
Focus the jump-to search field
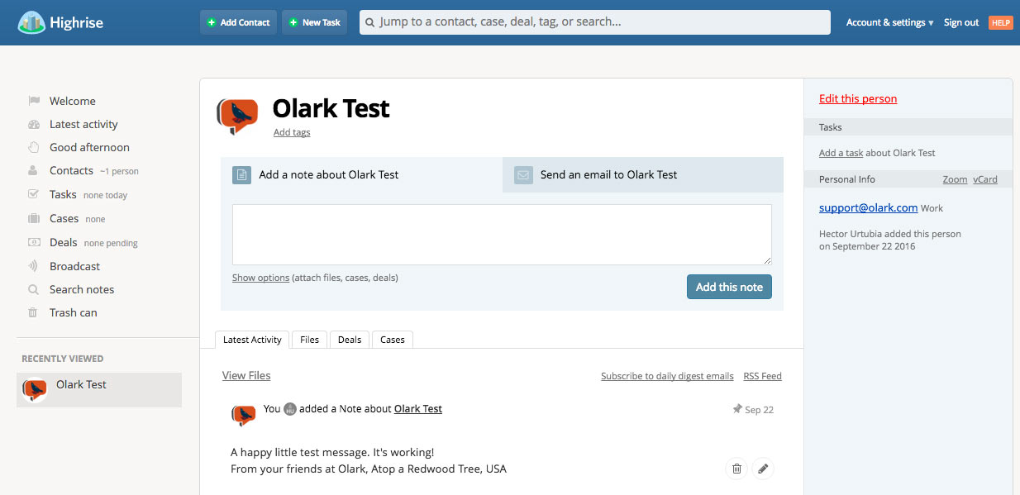[595, 22]
